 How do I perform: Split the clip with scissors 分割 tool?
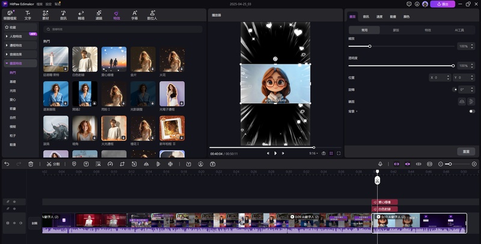coord(53,164)
